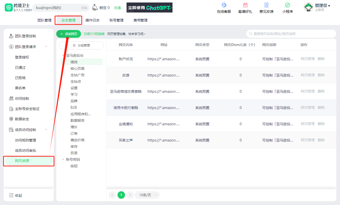Click 切换 to switch team
340x205 pixels.
pos(84,8)
